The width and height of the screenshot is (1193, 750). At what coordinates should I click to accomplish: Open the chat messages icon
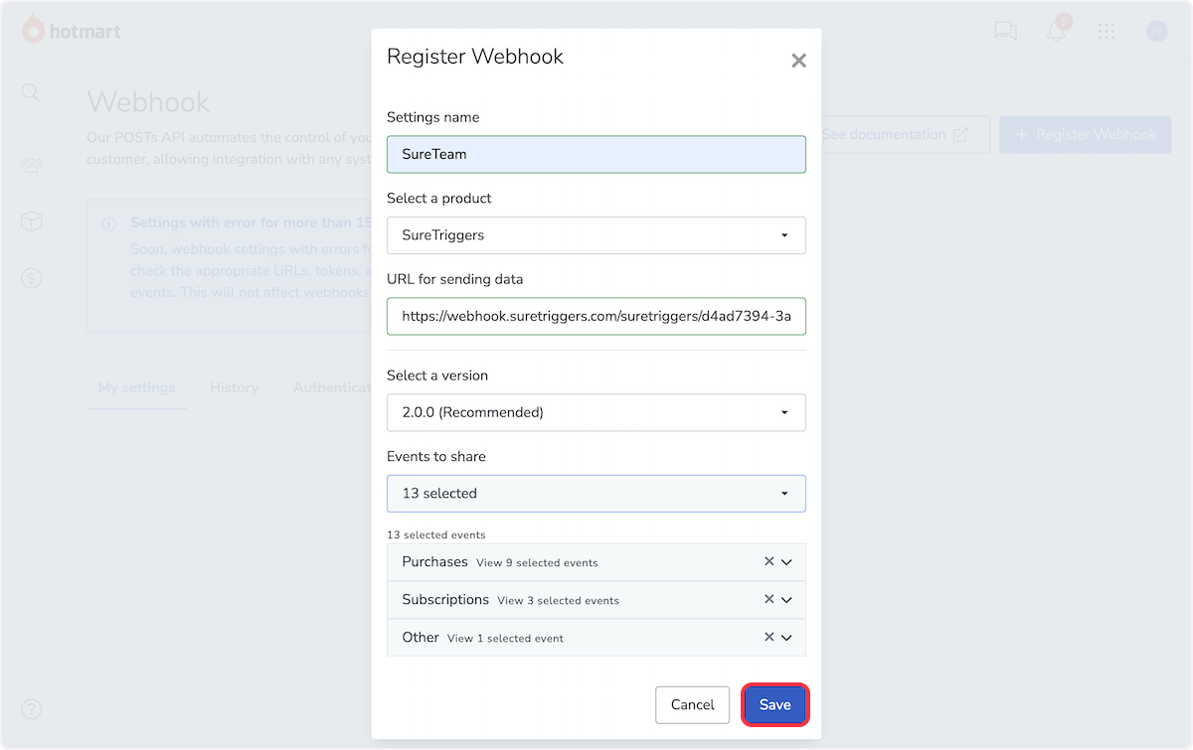point(1005,31)
